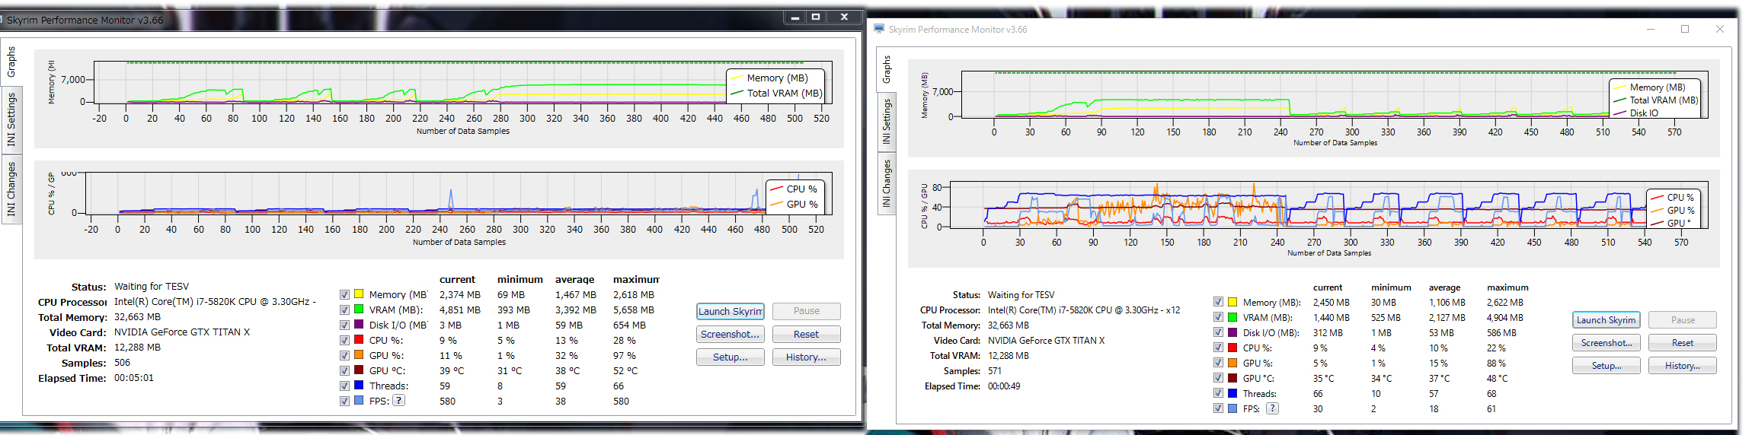1752x435 pixels.
Task: Open History... in left window
Action: pos(807,357)
